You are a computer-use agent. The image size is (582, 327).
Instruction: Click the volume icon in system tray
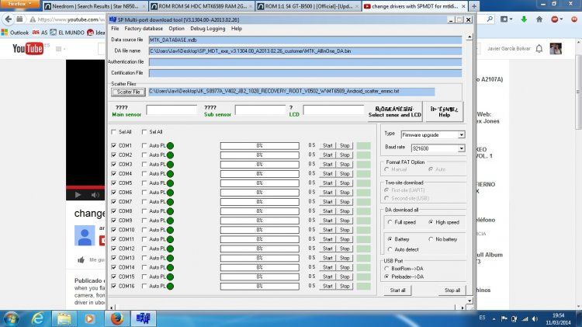click(535, 318)
